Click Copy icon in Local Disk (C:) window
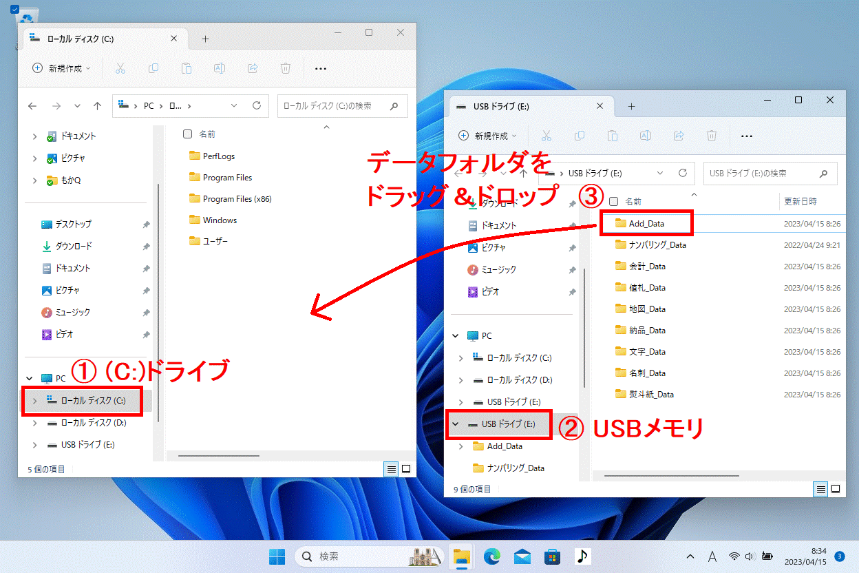Viewport: 859px width, 573px height. click(x=153, y=68)
